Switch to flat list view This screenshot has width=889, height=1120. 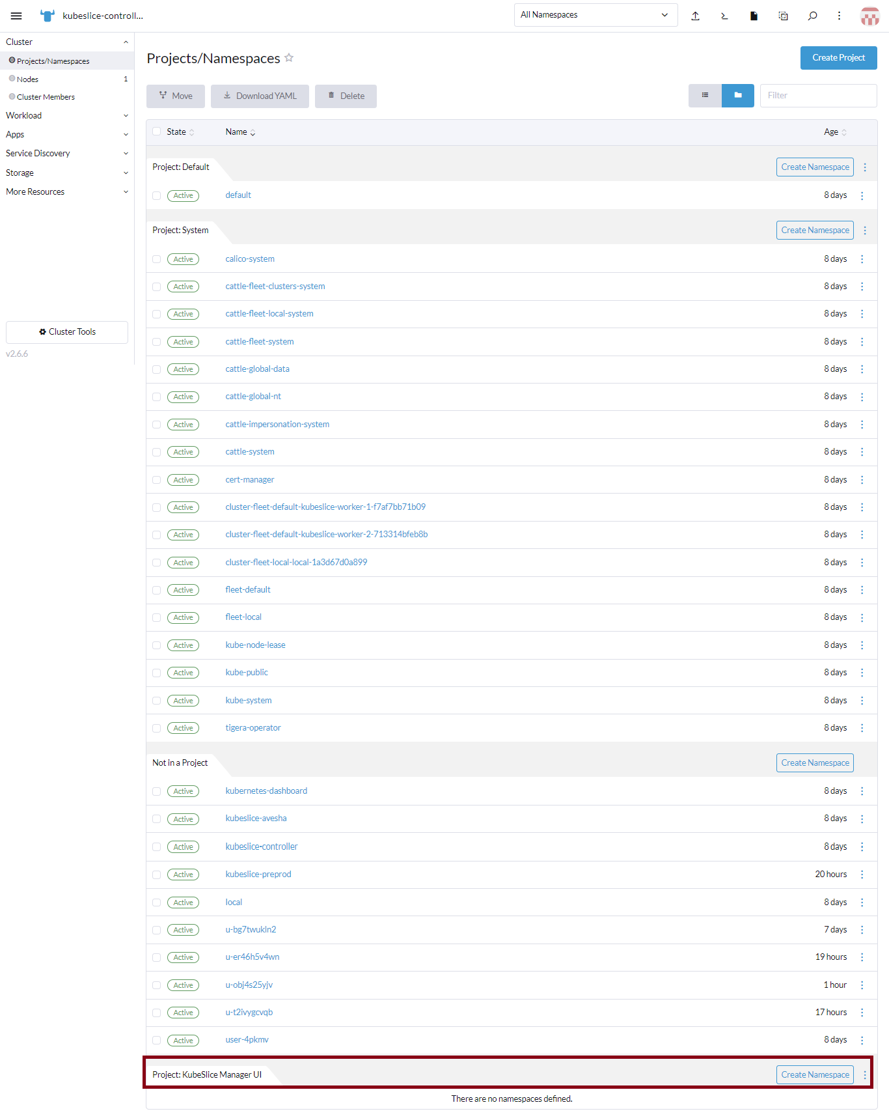pos(705,96)
